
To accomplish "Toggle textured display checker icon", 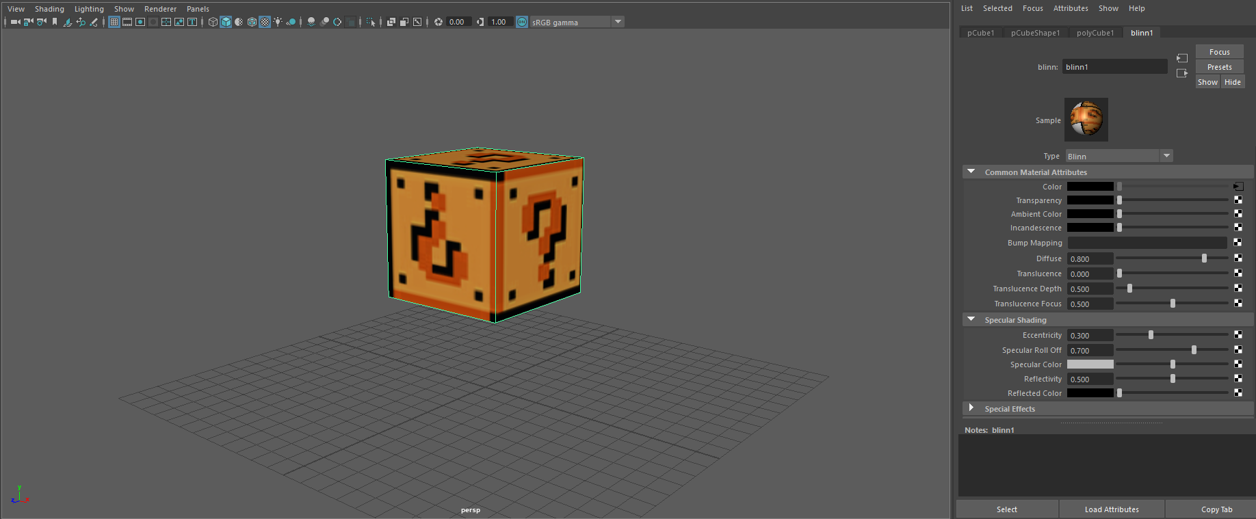I will coord(265,22).
